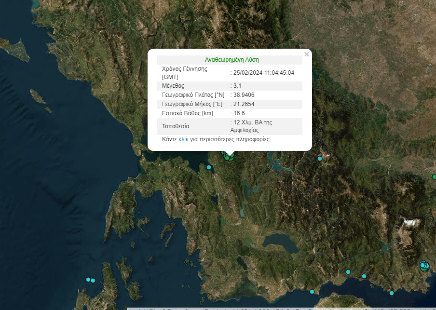The width and height of the screenshot is (436, 310).
Task: Select the origin time 25/02/2024 11:04:45.04
Action: pyautogui.click(x=263, y=73)
